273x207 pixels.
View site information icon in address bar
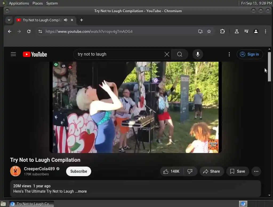(x=40, y=31)
